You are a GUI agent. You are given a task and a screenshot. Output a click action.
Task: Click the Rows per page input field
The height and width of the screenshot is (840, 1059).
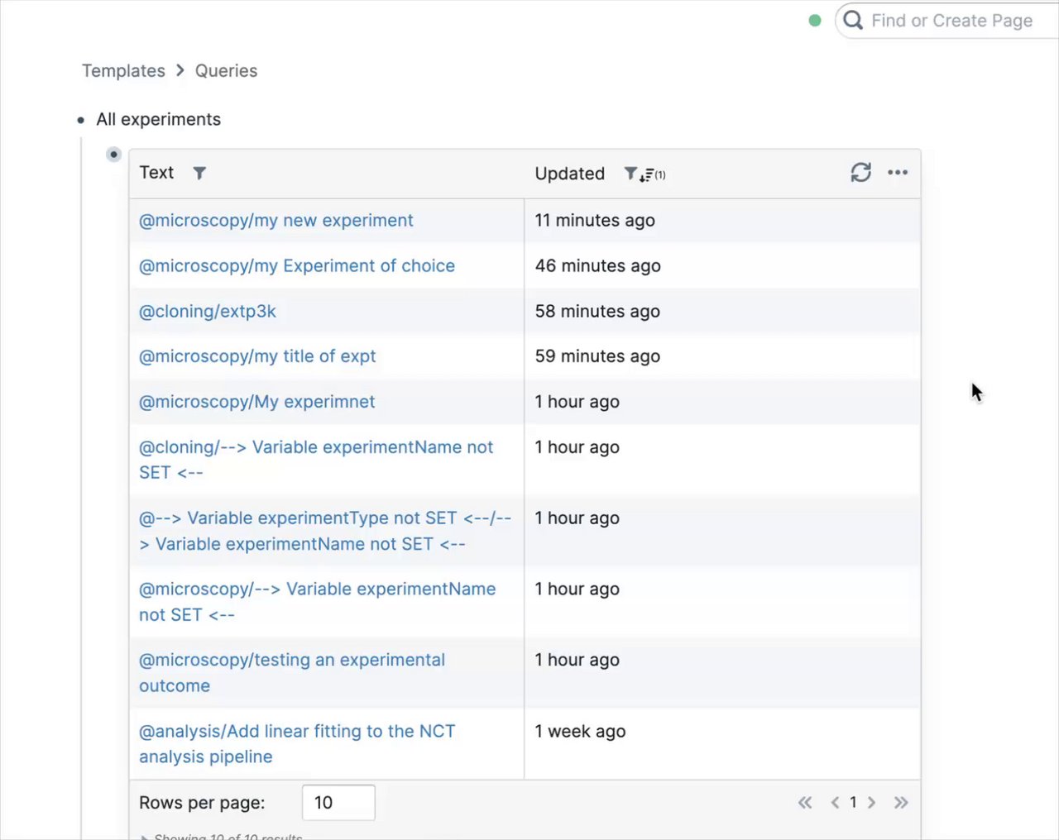[338, 803]
